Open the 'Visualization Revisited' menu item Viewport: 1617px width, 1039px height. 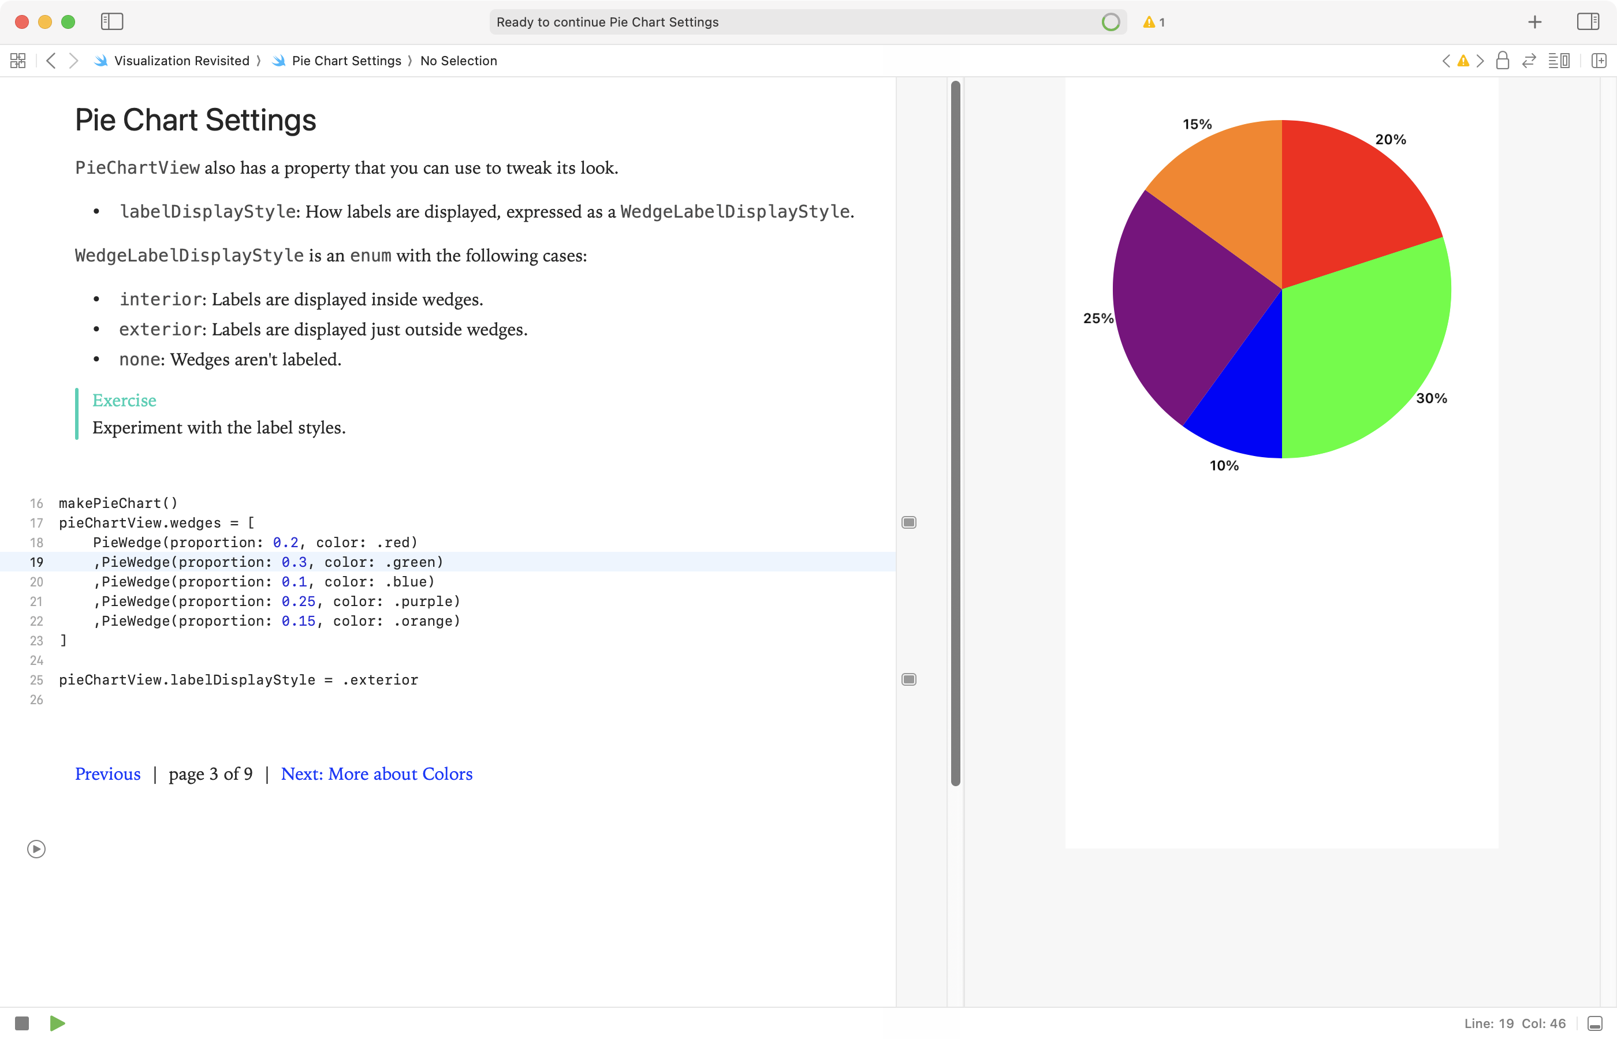181,61
